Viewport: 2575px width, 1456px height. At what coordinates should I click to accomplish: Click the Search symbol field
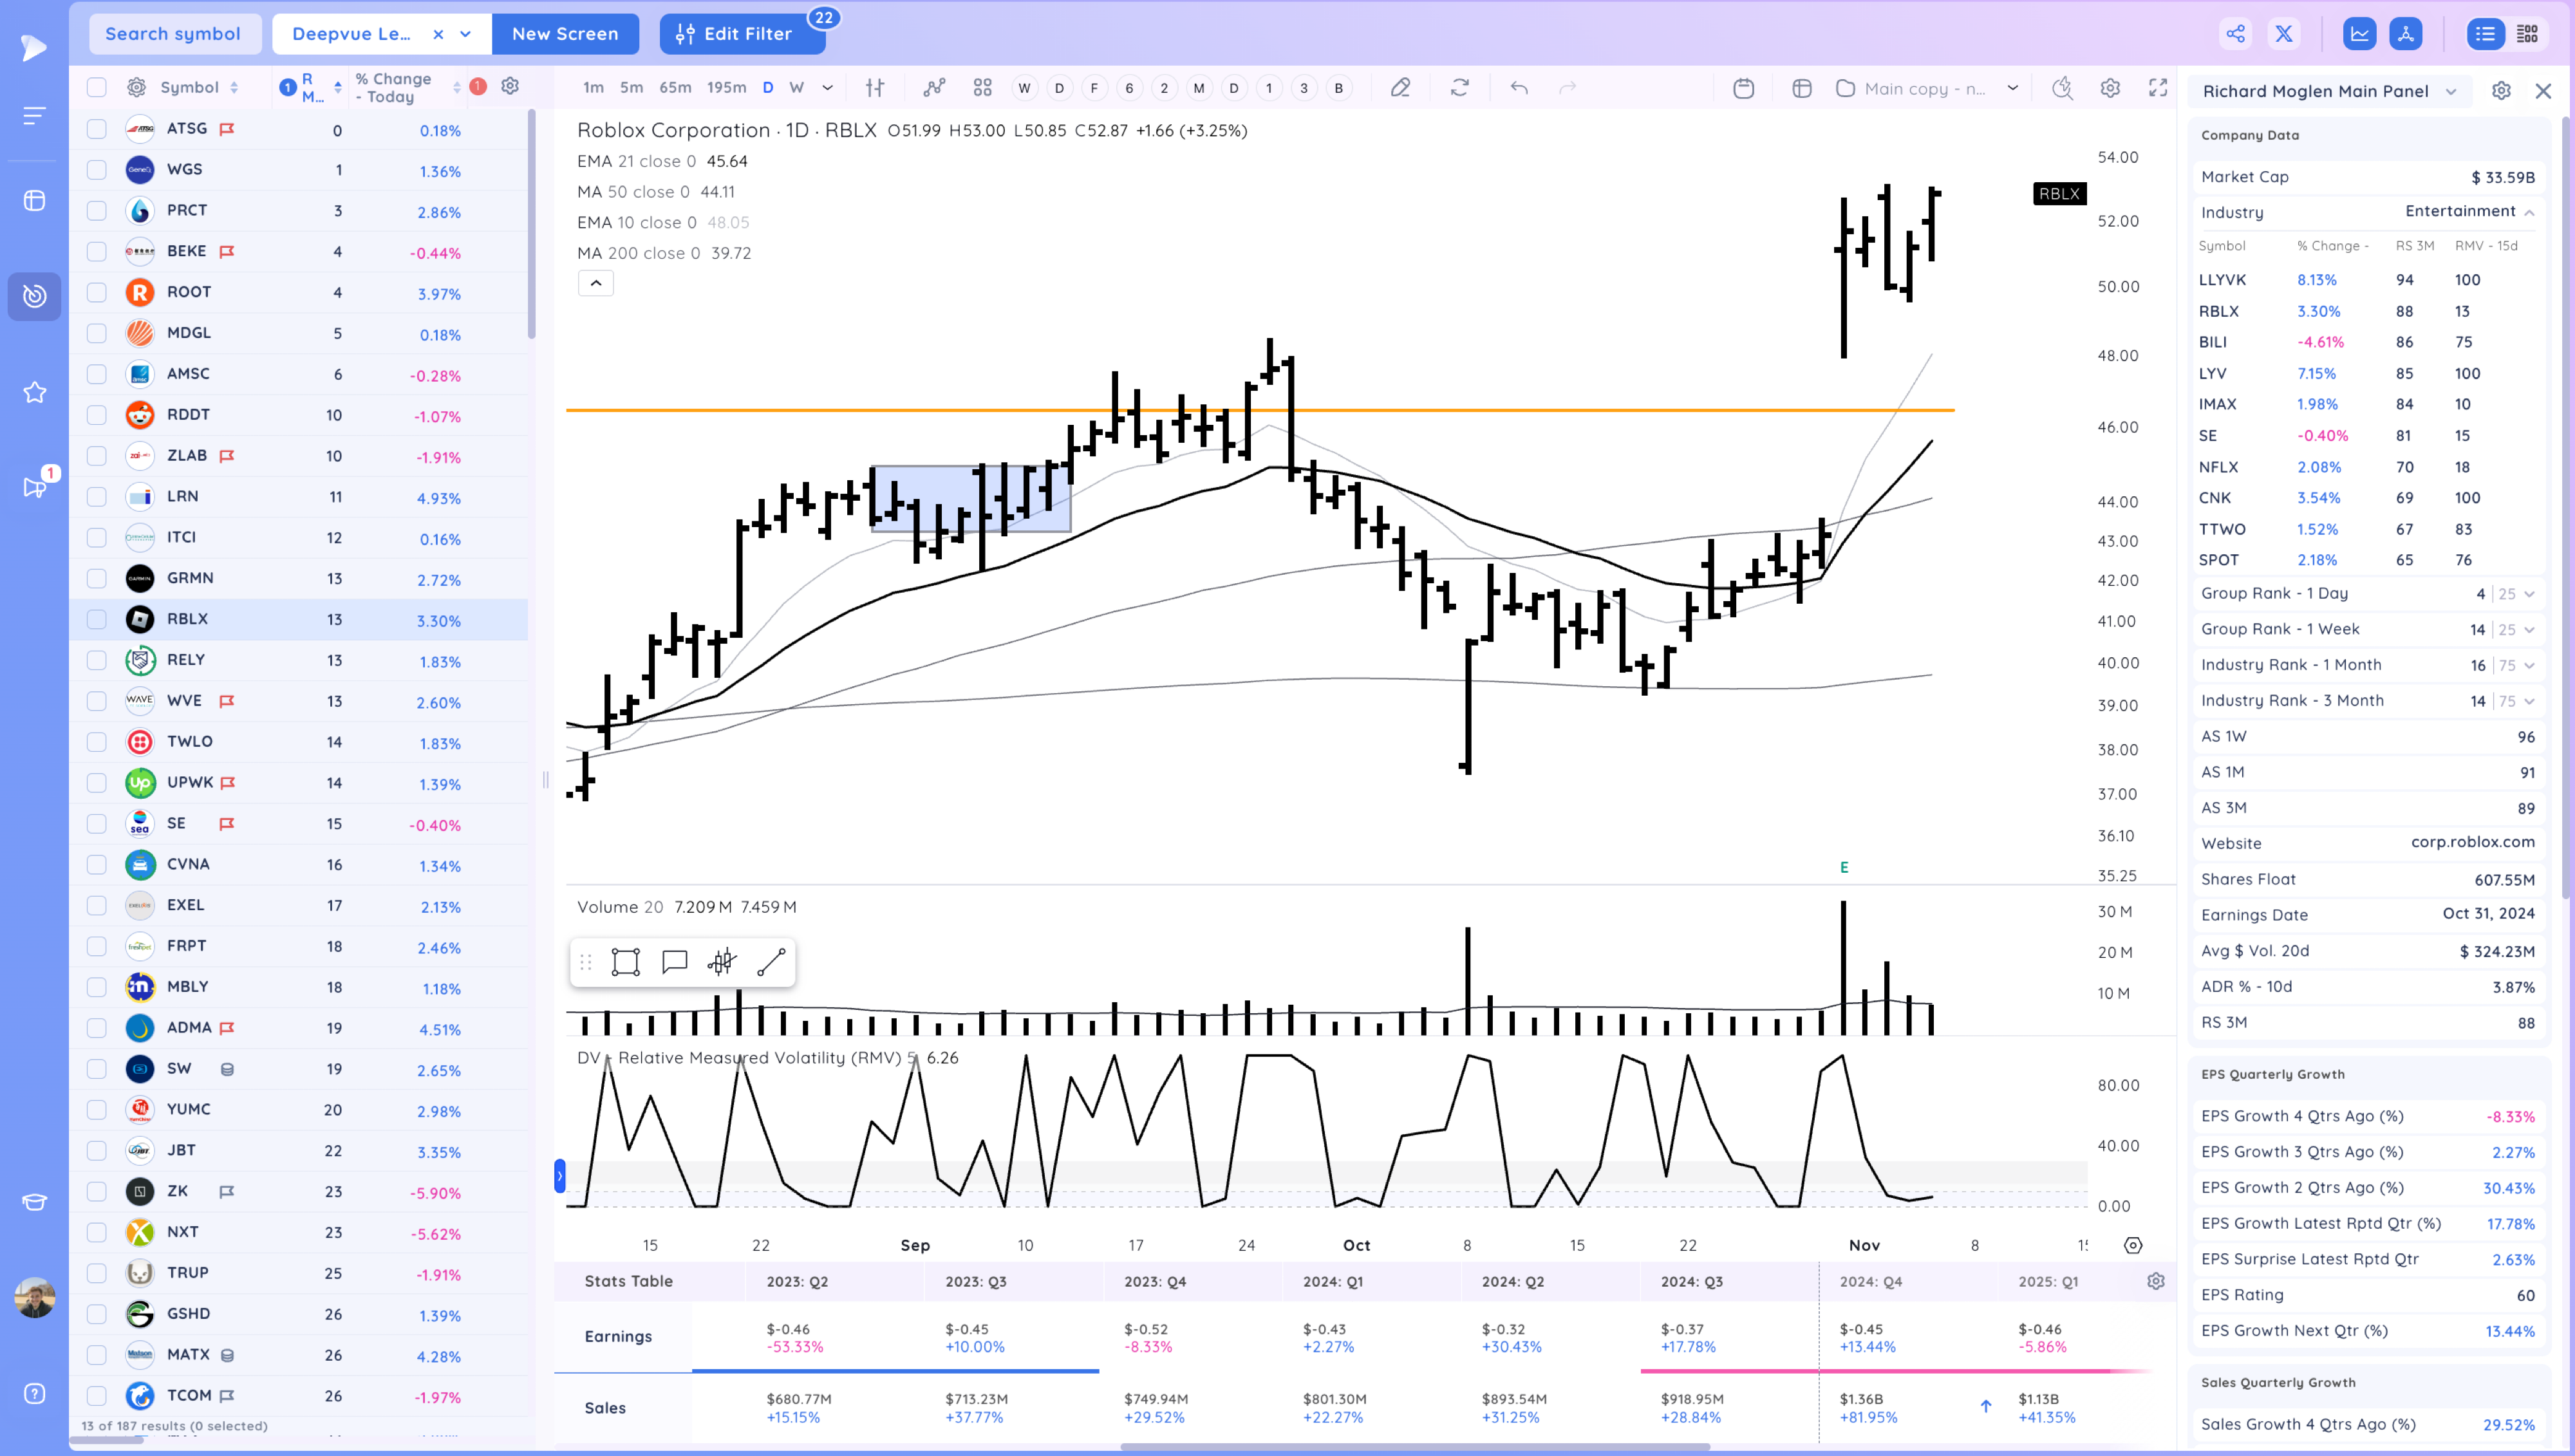173,34
